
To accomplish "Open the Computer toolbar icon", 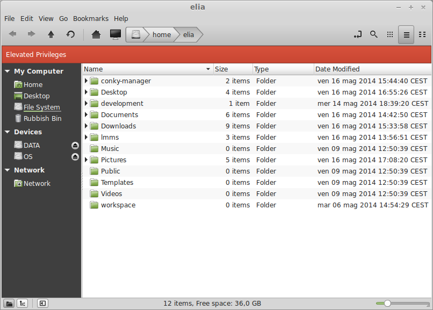I will click(x=116, y=34).
